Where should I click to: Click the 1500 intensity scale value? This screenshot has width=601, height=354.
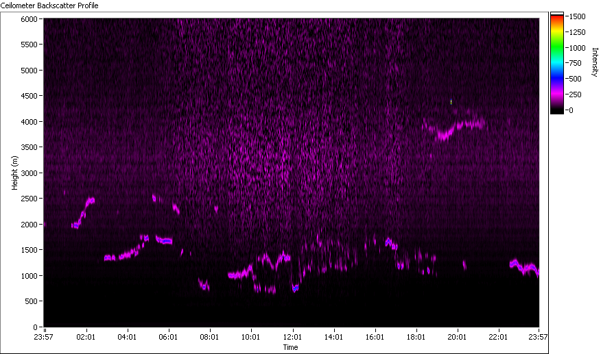(x=577, y=16)
